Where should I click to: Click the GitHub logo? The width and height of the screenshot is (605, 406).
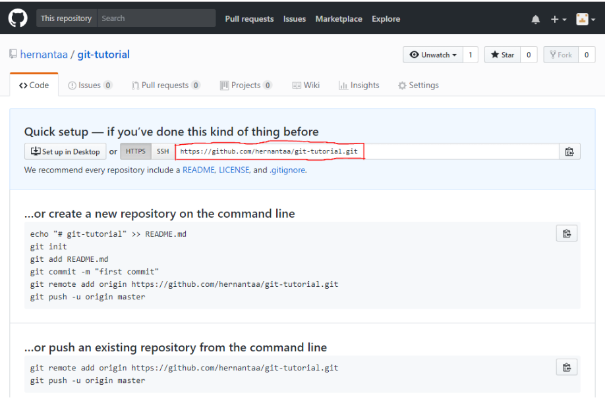17,18
